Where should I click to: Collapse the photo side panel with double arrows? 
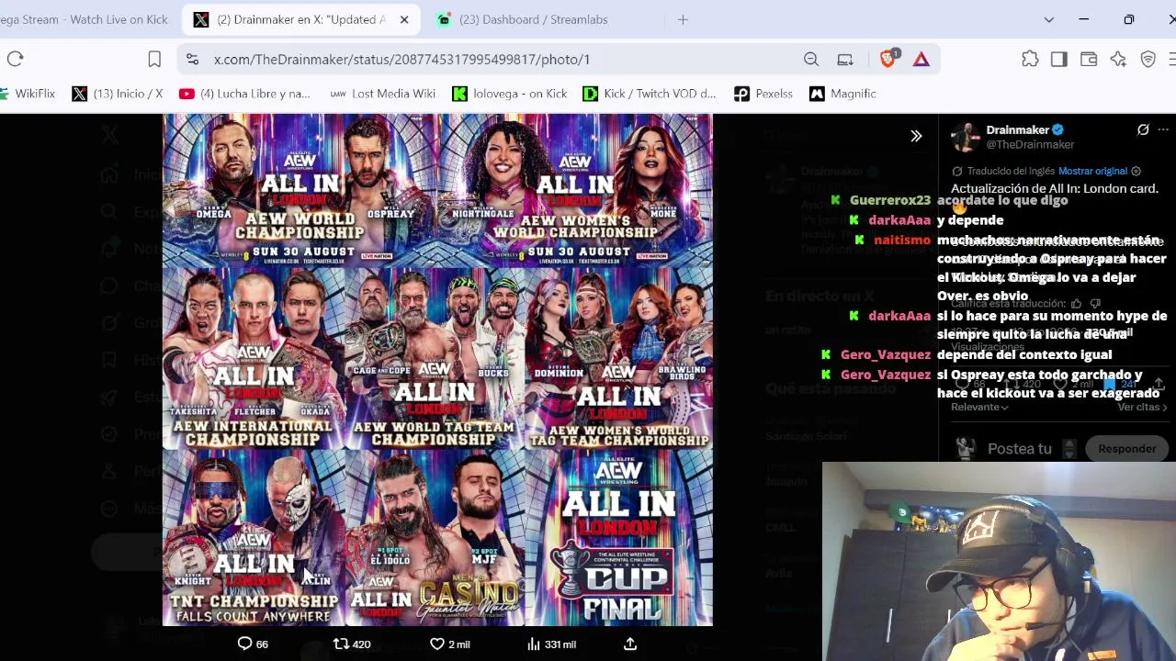[916, 136]
